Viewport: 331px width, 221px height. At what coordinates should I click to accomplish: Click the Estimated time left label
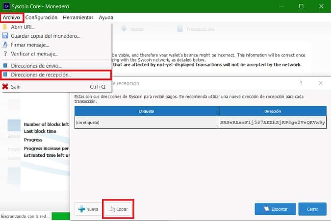tap(47, 155)
